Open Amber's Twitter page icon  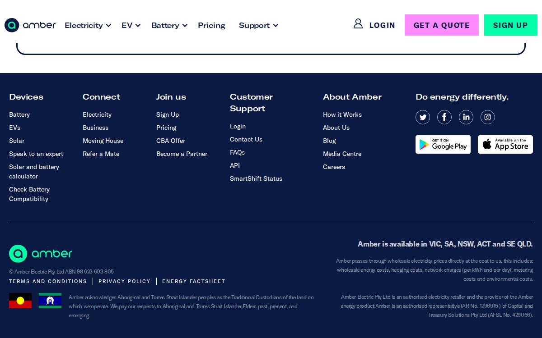point(423,117)
